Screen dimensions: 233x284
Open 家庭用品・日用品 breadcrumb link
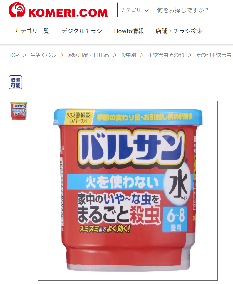tap(88, 55)
